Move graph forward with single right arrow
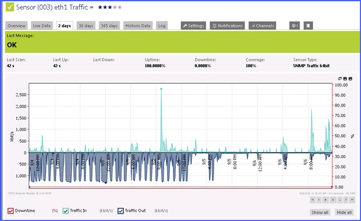361x221 pixels. point(346,200)
